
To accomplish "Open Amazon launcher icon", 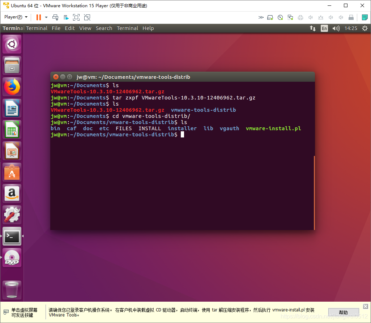I will tap(12, 194).
